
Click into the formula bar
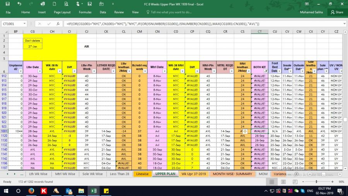(203, 24)
